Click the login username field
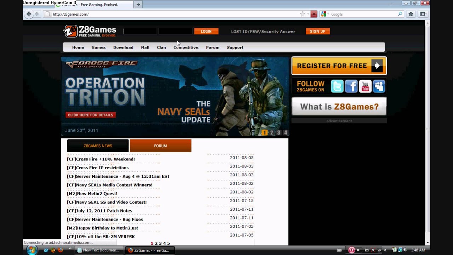Viewport: 453px width, 255px height. 140,31
